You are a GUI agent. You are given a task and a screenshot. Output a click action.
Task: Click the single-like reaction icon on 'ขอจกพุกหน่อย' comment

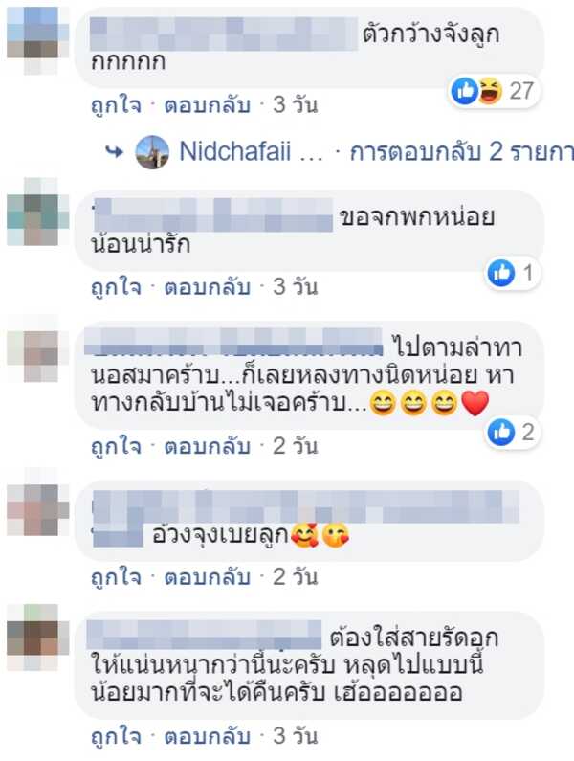(500, 273)
